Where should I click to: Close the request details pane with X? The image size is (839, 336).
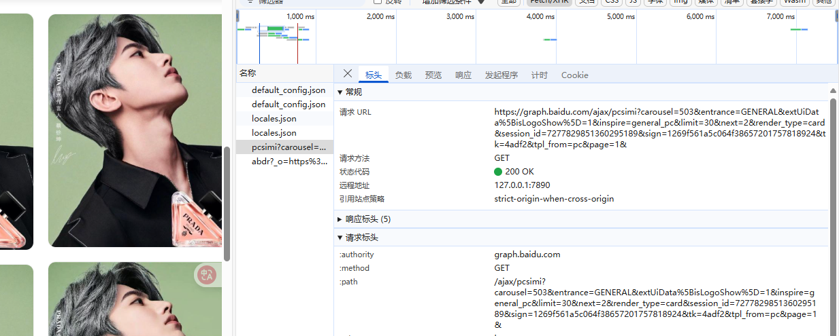point(348,74)
